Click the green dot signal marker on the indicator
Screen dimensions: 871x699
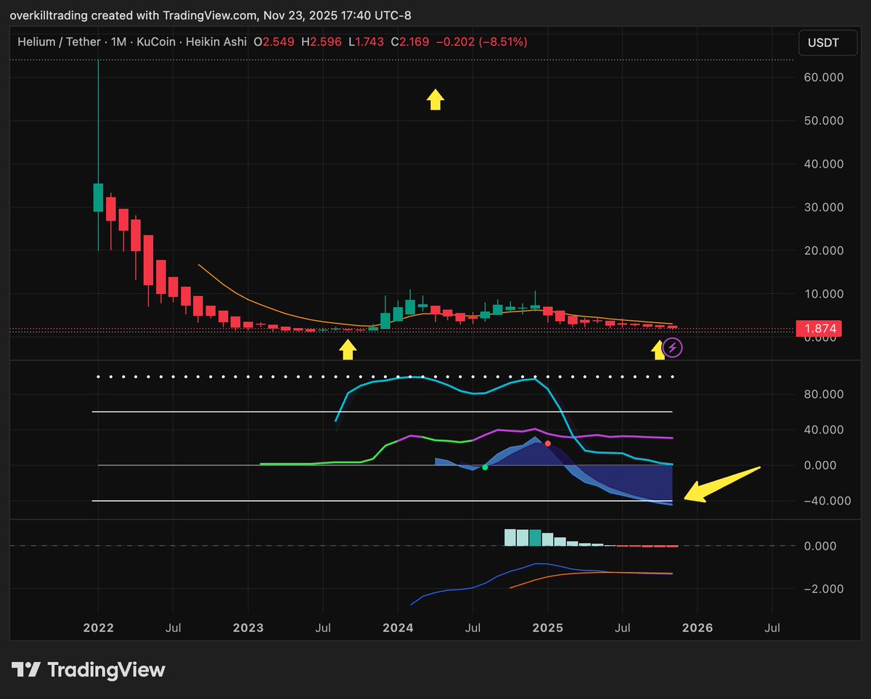(485, 467)
